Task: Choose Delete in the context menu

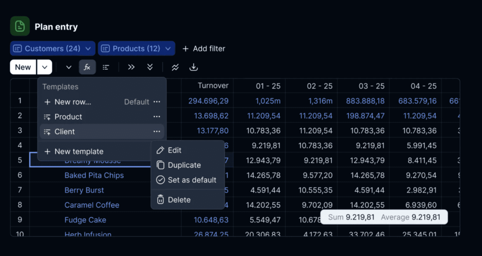Action: point(187,200)
